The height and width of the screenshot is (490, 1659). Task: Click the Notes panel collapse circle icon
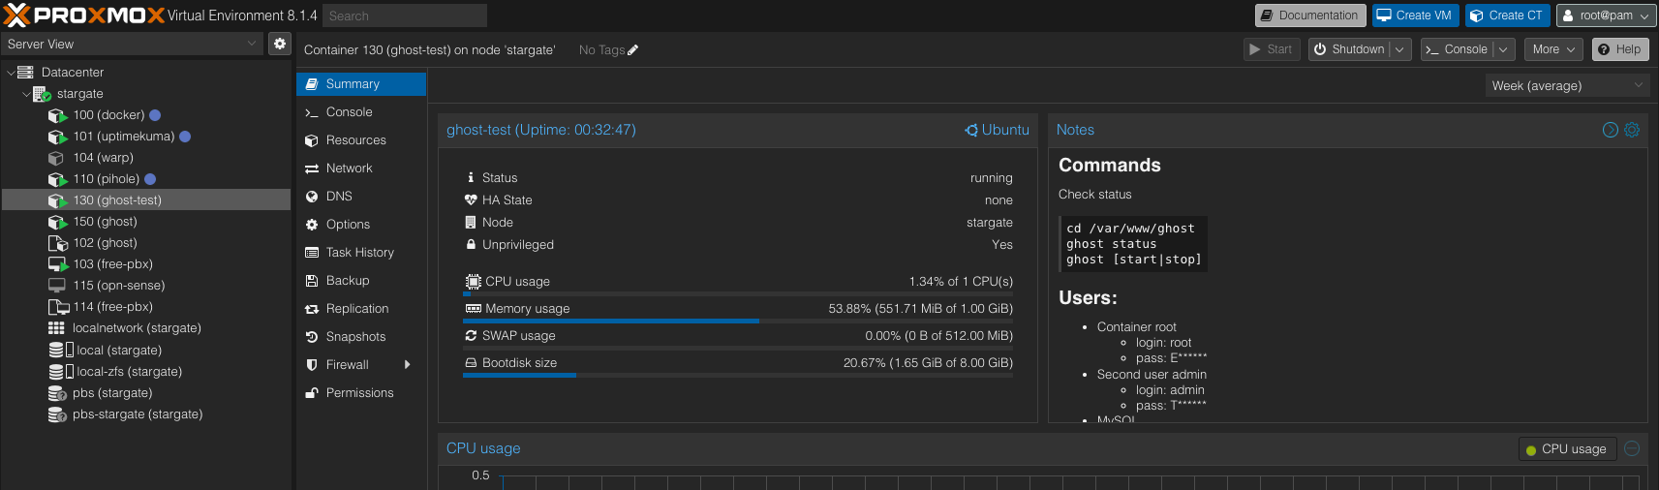pos(1610,130)
